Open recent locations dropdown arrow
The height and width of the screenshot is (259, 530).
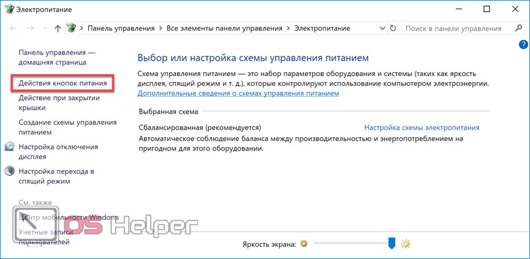coord(45,29)
